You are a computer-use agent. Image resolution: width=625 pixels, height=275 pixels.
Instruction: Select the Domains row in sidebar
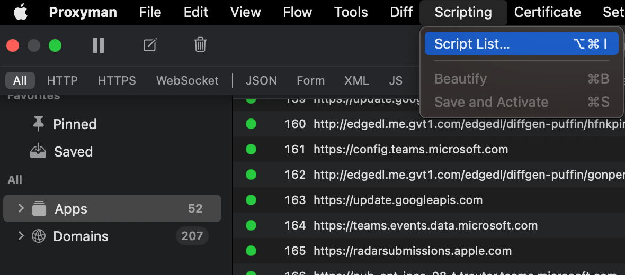(x=112, y=236)
